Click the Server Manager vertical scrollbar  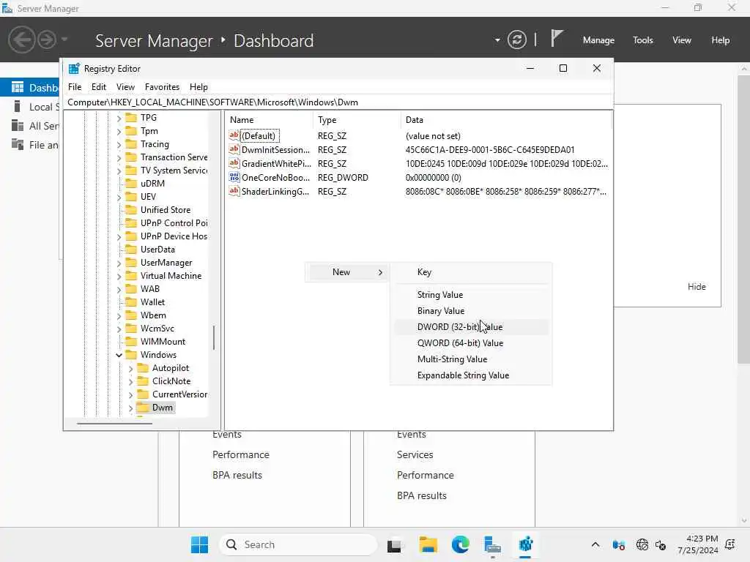pos(743,220)
